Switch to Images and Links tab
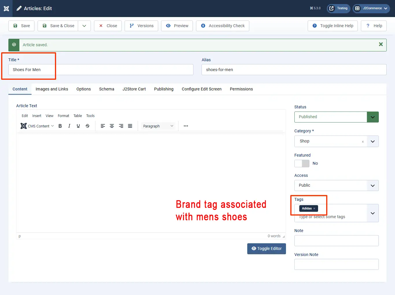This screenshot has height=295, width=395. click(52, 89)
